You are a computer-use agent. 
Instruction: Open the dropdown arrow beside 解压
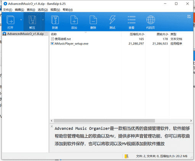click(43, 20)
